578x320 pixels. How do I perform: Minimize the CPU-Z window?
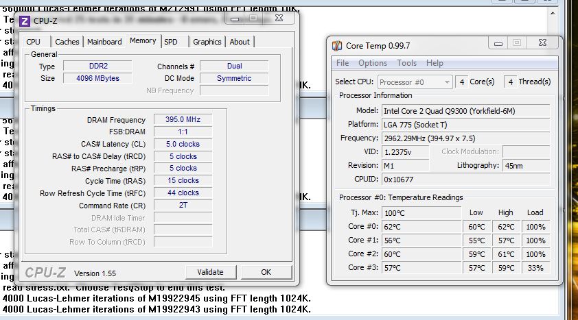(x=235, y=19)
